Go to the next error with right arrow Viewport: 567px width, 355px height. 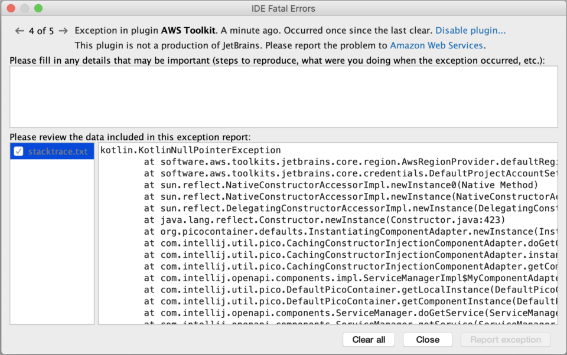pyautogui.click(x=63, y=31)
